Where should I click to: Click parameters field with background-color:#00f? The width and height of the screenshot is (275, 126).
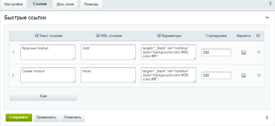pos(168,75)
